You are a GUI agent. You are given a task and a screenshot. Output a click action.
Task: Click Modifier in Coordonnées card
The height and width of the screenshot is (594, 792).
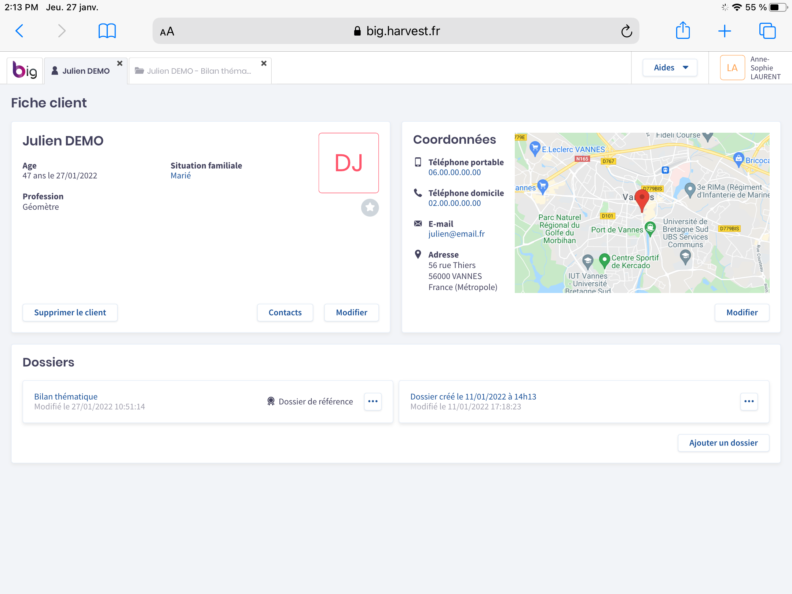742,312
